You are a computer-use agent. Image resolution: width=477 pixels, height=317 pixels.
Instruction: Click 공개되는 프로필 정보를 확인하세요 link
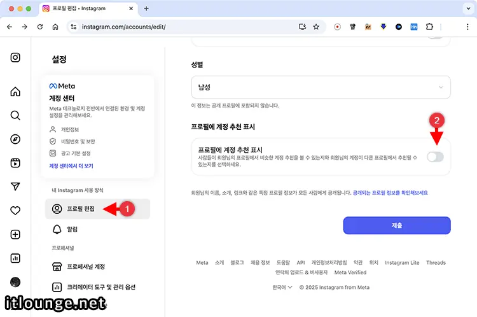[391, 192]
